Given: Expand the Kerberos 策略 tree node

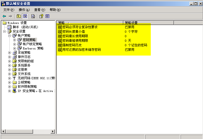Looking at the screenshot, I should pyautogui.click(x=14, y=48).
